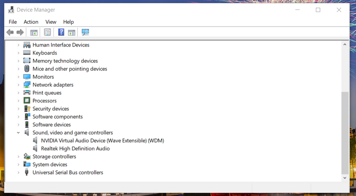The image size is (356, 196).
Task: Click the Universal Serial Bus controllers icon
Action: pos(27,172)
